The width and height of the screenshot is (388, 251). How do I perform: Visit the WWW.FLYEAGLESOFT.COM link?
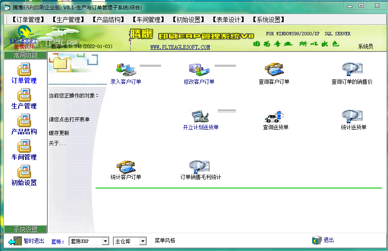click(x=180, y=47)
